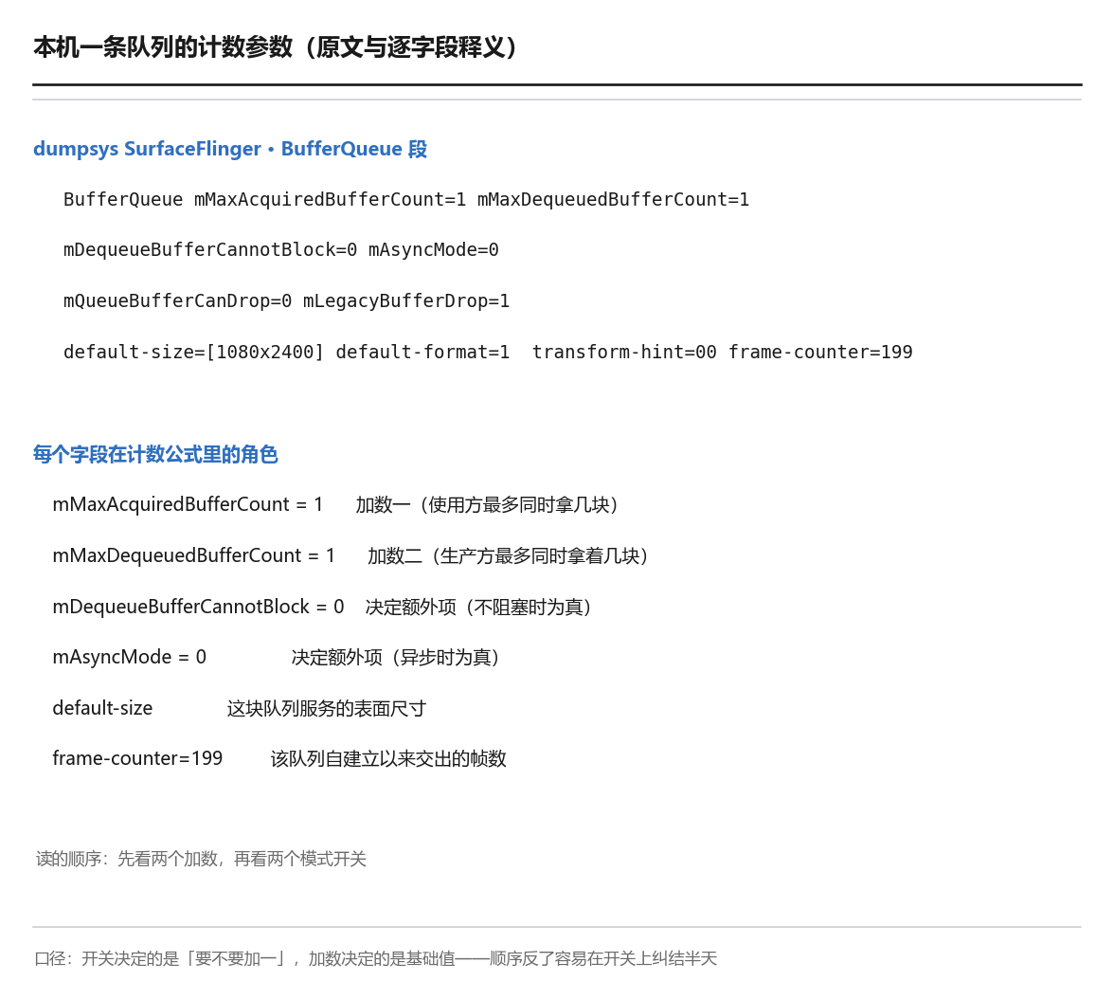Click the explanation 这块队列服务的表面尺寸
Viewport: 1113px width, 999px height.
327,709
